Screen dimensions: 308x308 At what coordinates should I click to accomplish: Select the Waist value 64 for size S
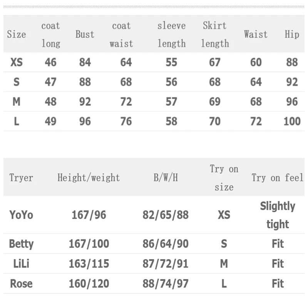[x=256, y=82]
